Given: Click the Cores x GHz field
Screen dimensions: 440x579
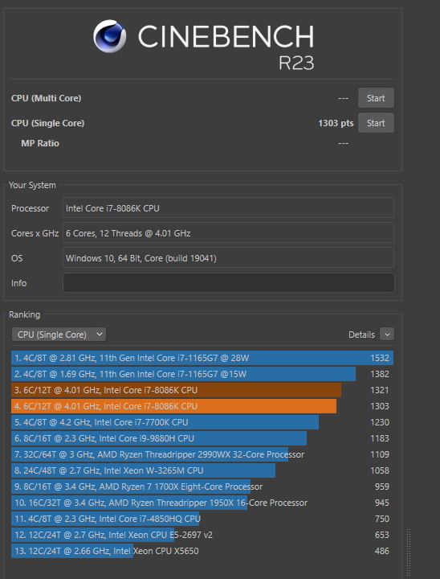Looking at the screenshot, I should tap(228, 233).
